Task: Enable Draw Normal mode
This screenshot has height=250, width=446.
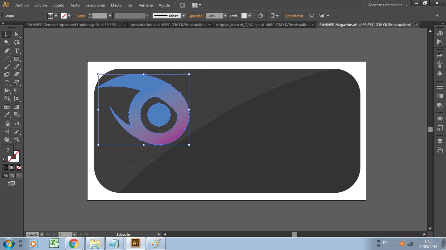Action: (x=6, y=175)
